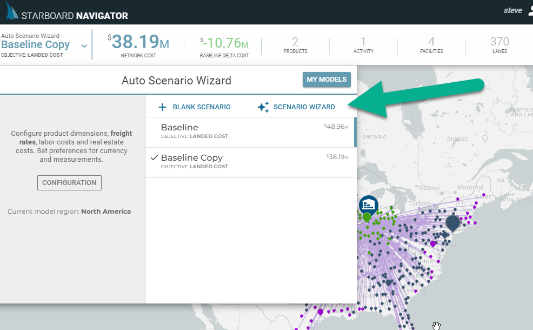Click the $48.96M Baseline cost value
533x330 pixels.
(x=336, y=127)
